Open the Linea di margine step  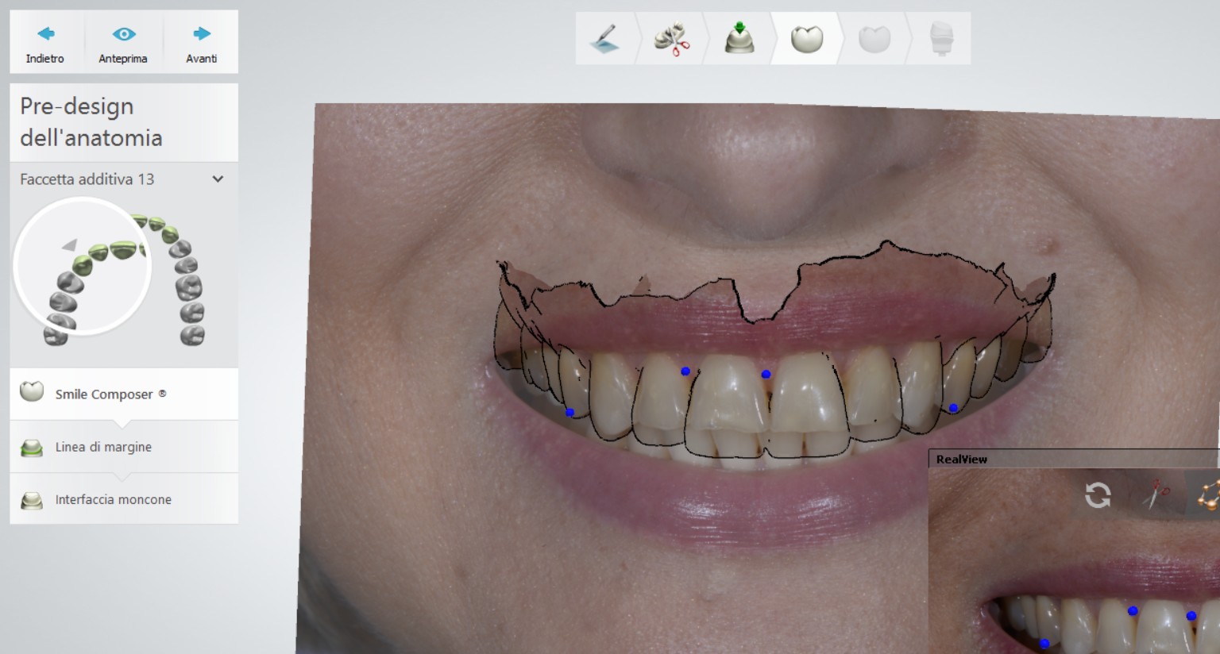point(124,447)
